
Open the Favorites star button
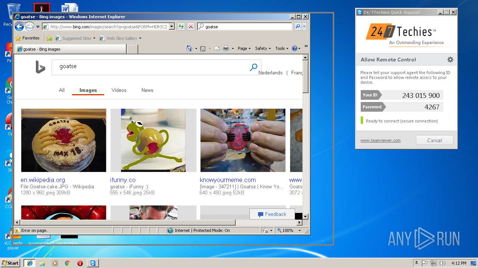coord(27,38)
